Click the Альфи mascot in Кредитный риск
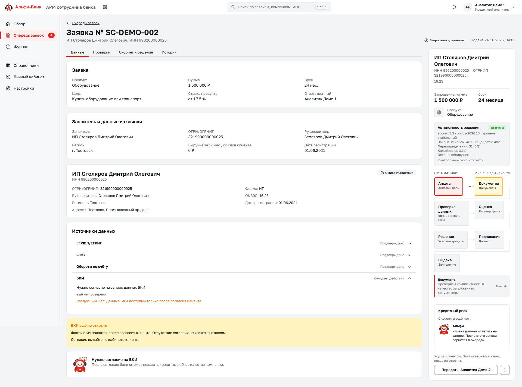522x387 pixels. 444,329
